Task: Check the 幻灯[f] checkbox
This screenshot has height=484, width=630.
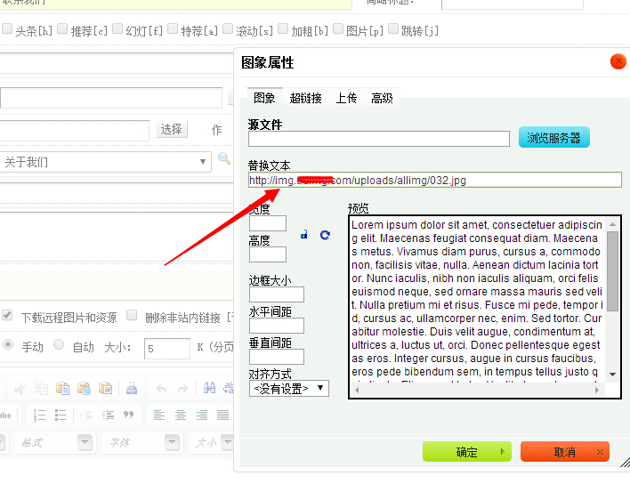Action: (117, 28)
